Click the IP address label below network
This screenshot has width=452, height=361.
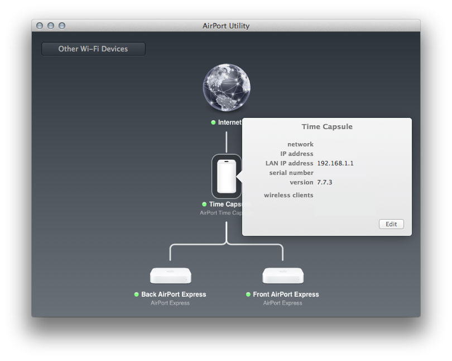pyautogui.click(x=297, y=154)
